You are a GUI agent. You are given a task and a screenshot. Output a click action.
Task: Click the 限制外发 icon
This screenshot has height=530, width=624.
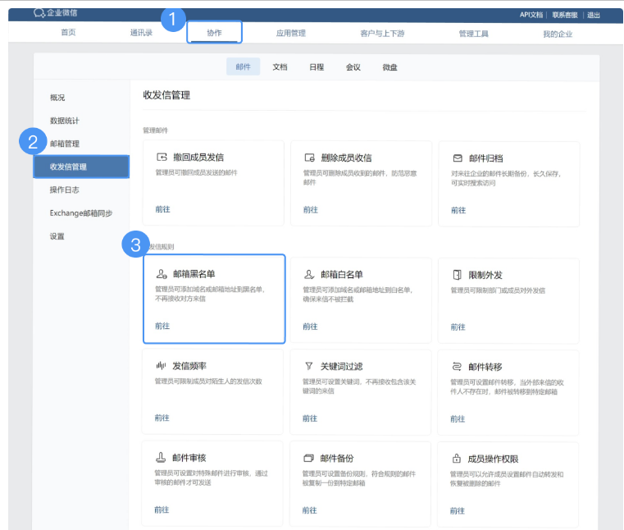(457, 274)
